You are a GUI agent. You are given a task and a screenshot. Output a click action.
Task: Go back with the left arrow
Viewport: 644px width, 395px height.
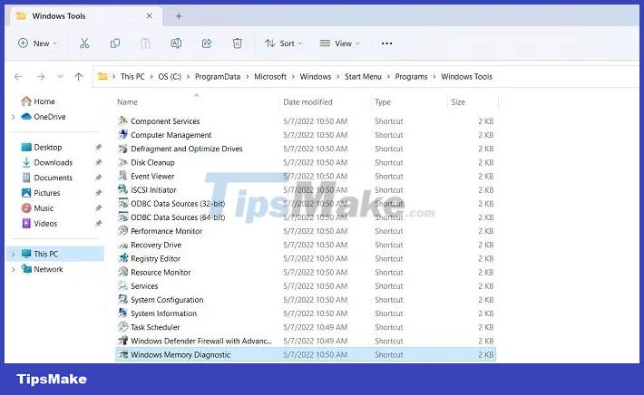[18, 77]
